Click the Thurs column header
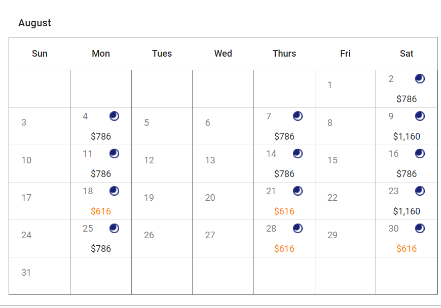 pyautogui.click(x=284, y=53)
